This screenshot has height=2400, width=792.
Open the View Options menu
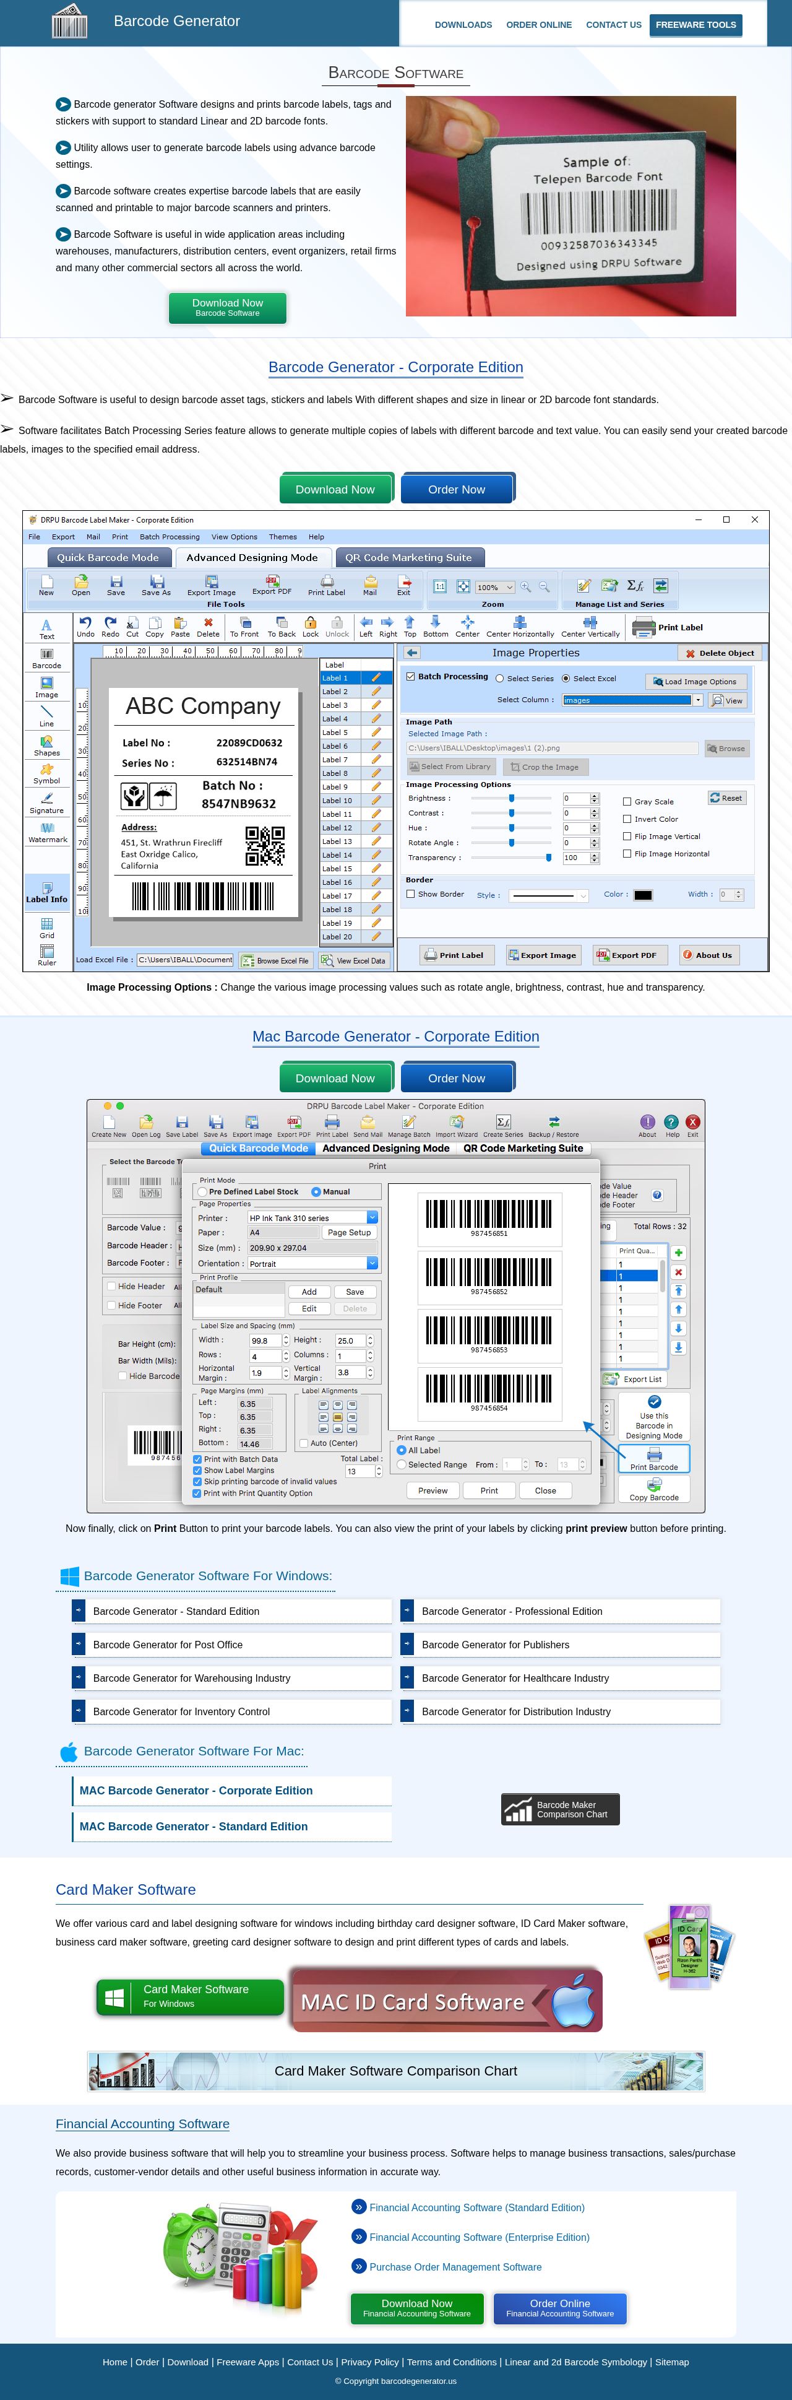[x=235, y=537]
